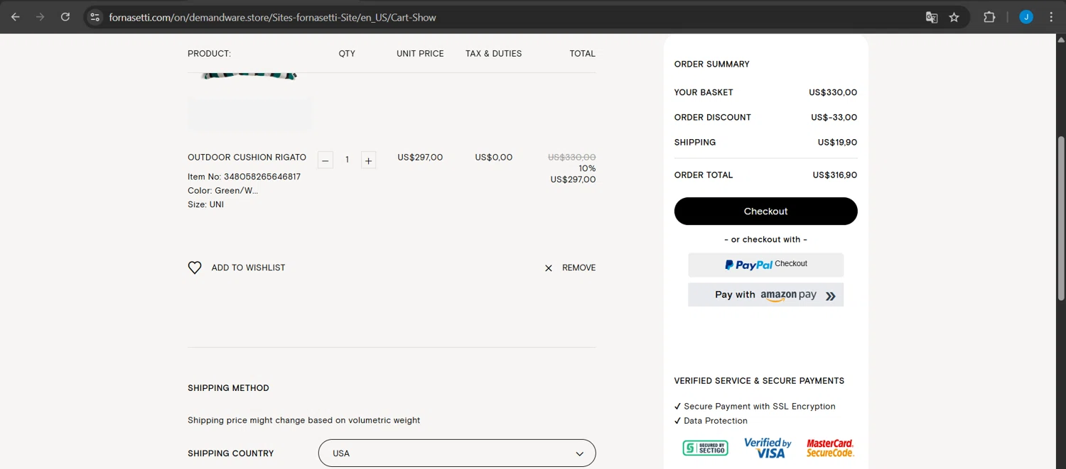Open the Shipping Country dropdown
This screenshot has height=469, width=1066.
[x=457, y=453]
